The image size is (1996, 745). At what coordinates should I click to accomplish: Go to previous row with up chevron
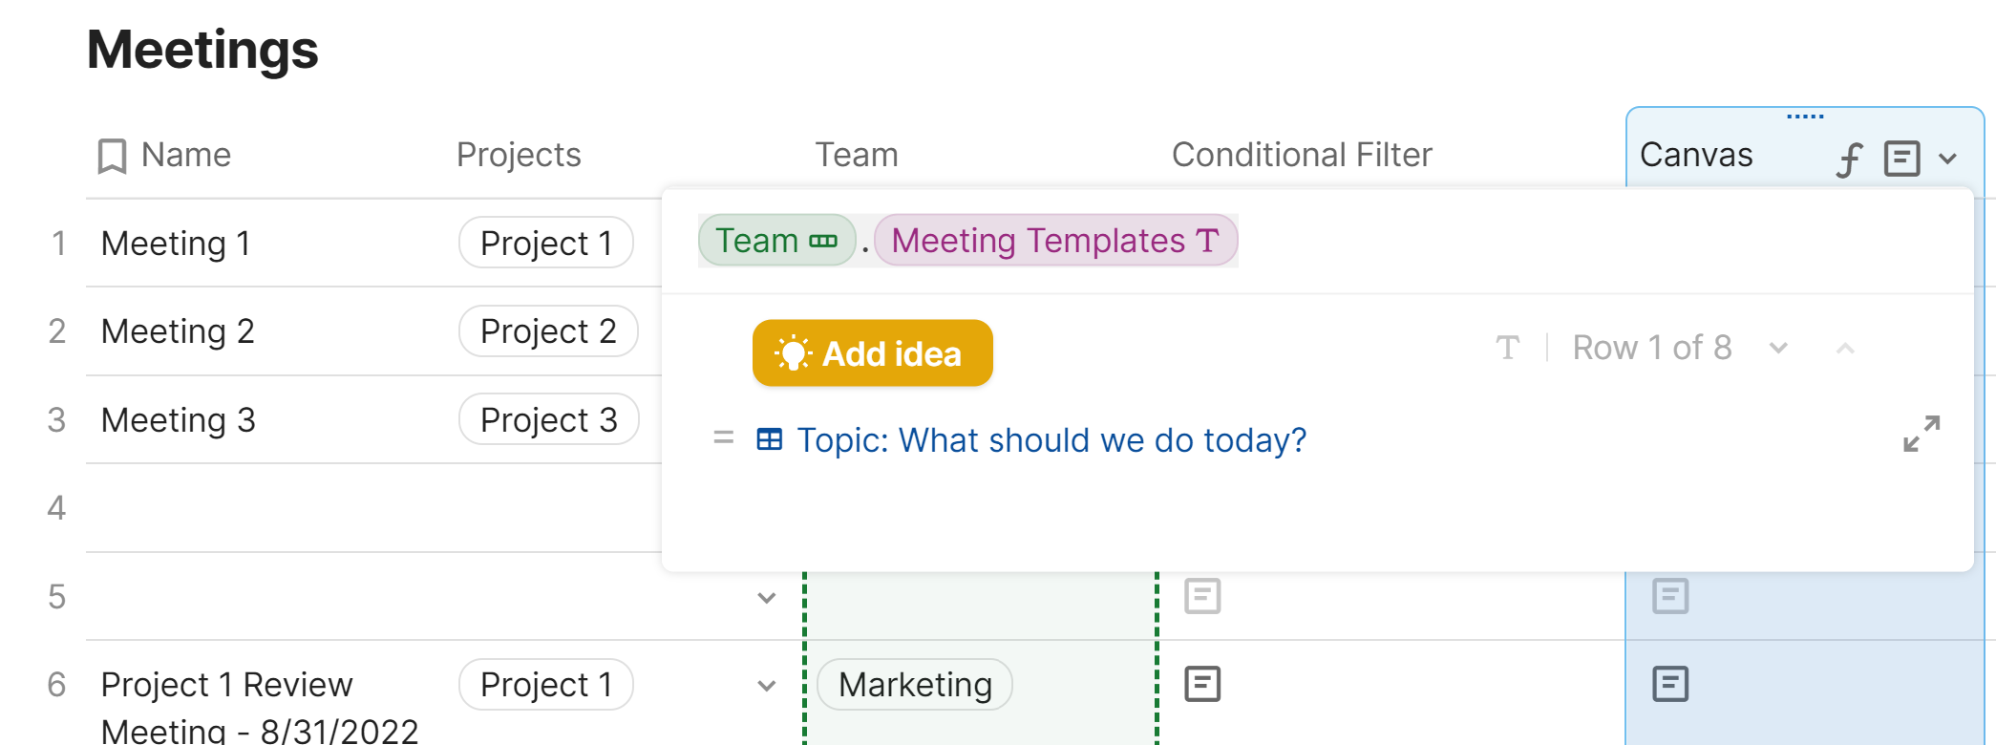[1845, 349]
